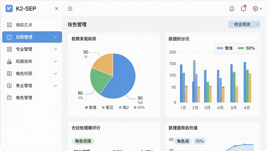
Task: Click the K2-SEP blue logo icon
Action: click(9, 8)
